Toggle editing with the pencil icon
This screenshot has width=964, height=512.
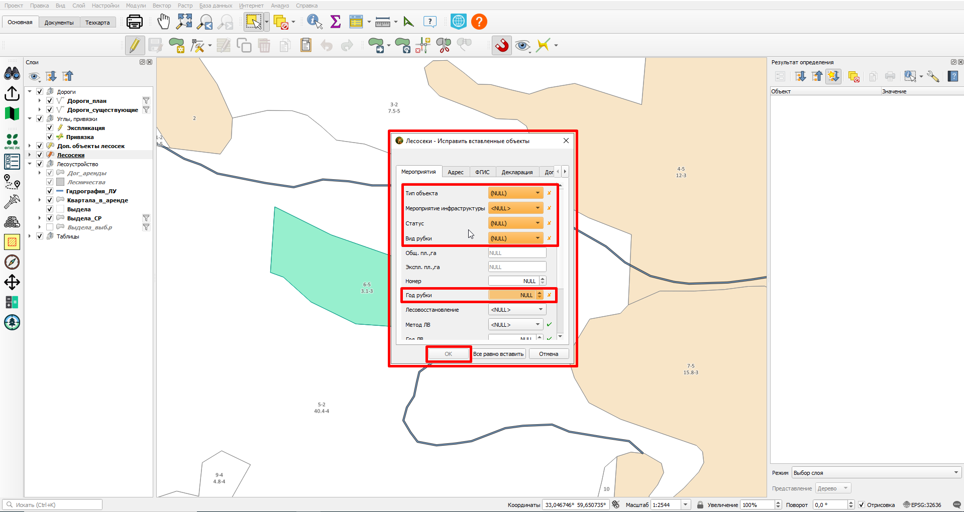click(135, 45)
